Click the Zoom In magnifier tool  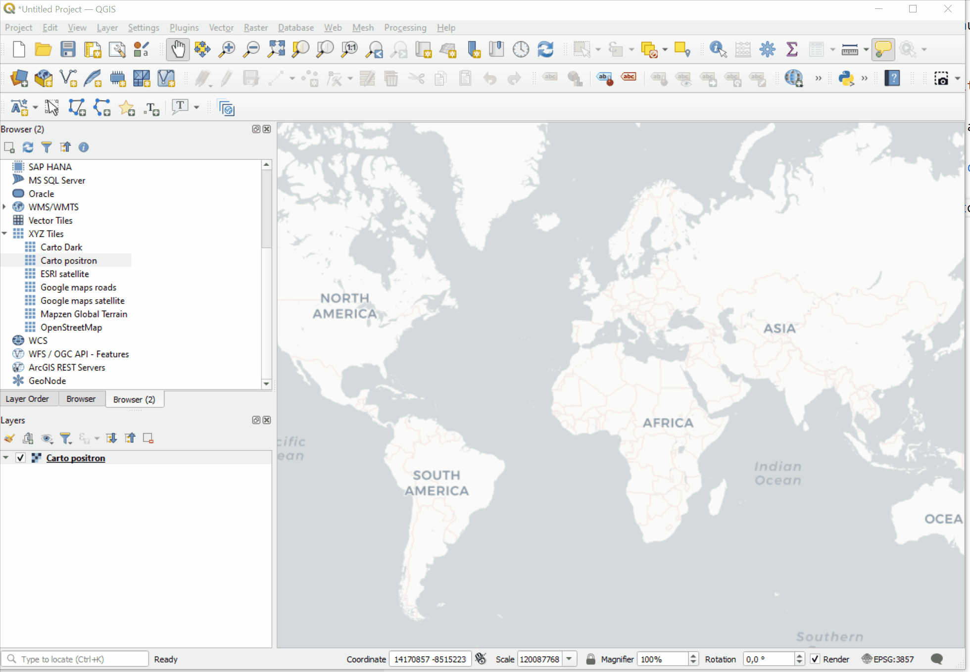tap(227, 49)
